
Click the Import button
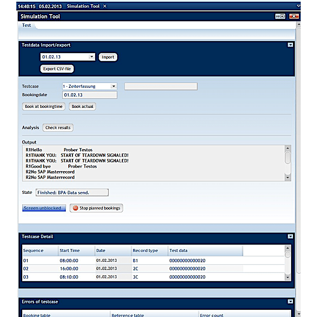pos(108,57)
